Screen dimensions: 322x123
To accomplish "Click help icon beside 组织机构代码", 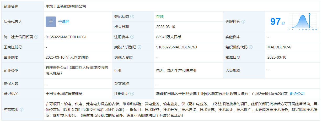I will click(x=251, y=47).
